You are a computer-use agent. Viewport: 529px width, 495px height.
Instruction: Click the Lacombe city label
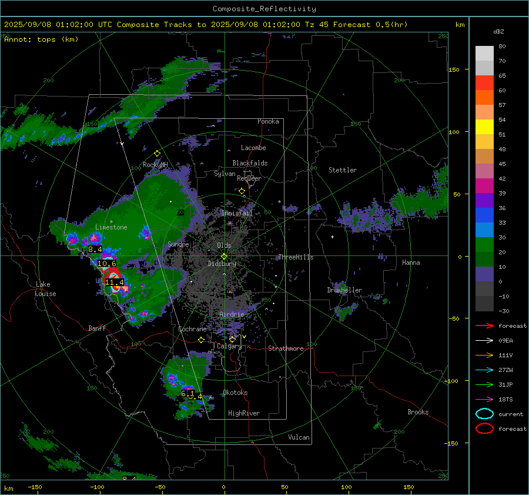(253, 148)
